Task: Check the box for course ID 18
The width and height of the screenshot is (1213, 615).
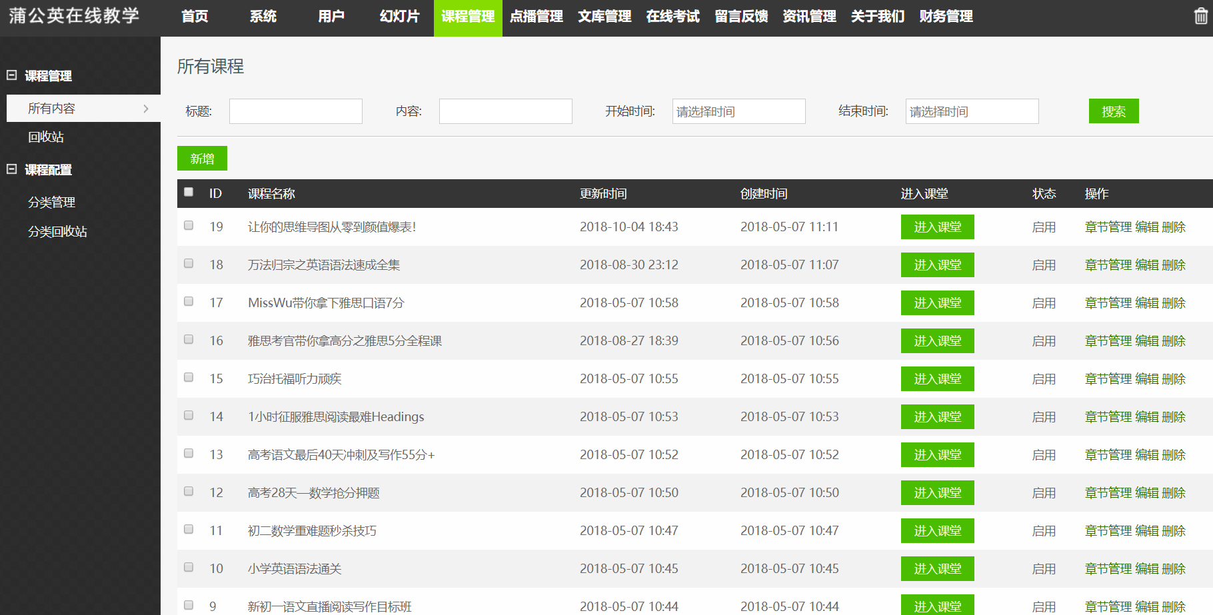Action: 189,263
